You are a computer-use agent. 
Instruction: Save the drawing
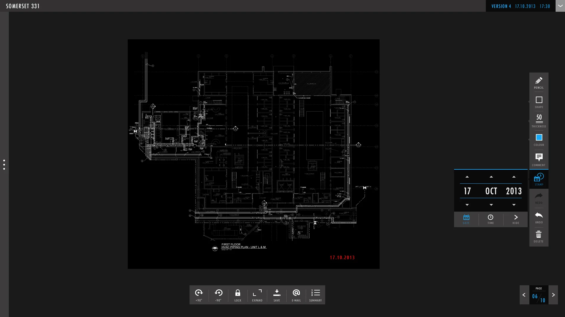pyautogui.click(x=277, y=295)
